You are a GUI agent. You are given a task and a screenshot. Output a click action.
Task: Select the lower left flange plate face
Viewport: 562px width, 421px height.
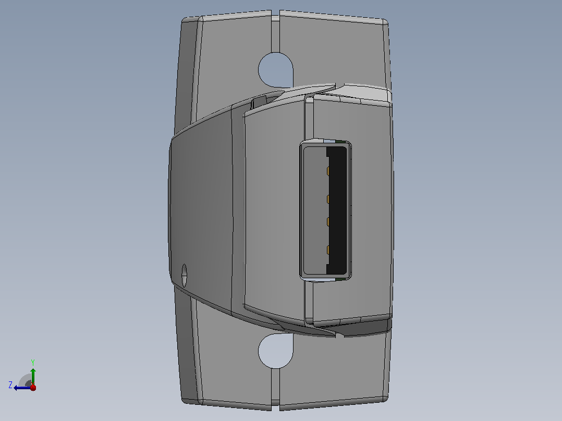coord(229,358)
